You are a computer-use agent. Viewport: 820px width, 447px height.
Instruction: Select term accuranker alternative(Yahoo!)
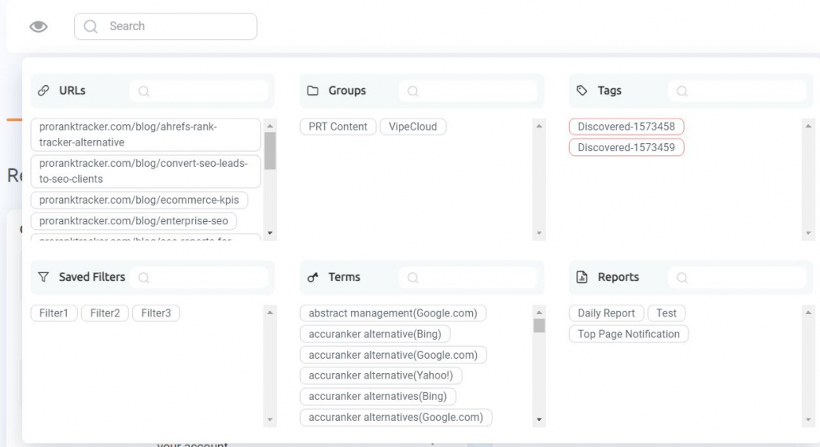click(x=381, y=375)
